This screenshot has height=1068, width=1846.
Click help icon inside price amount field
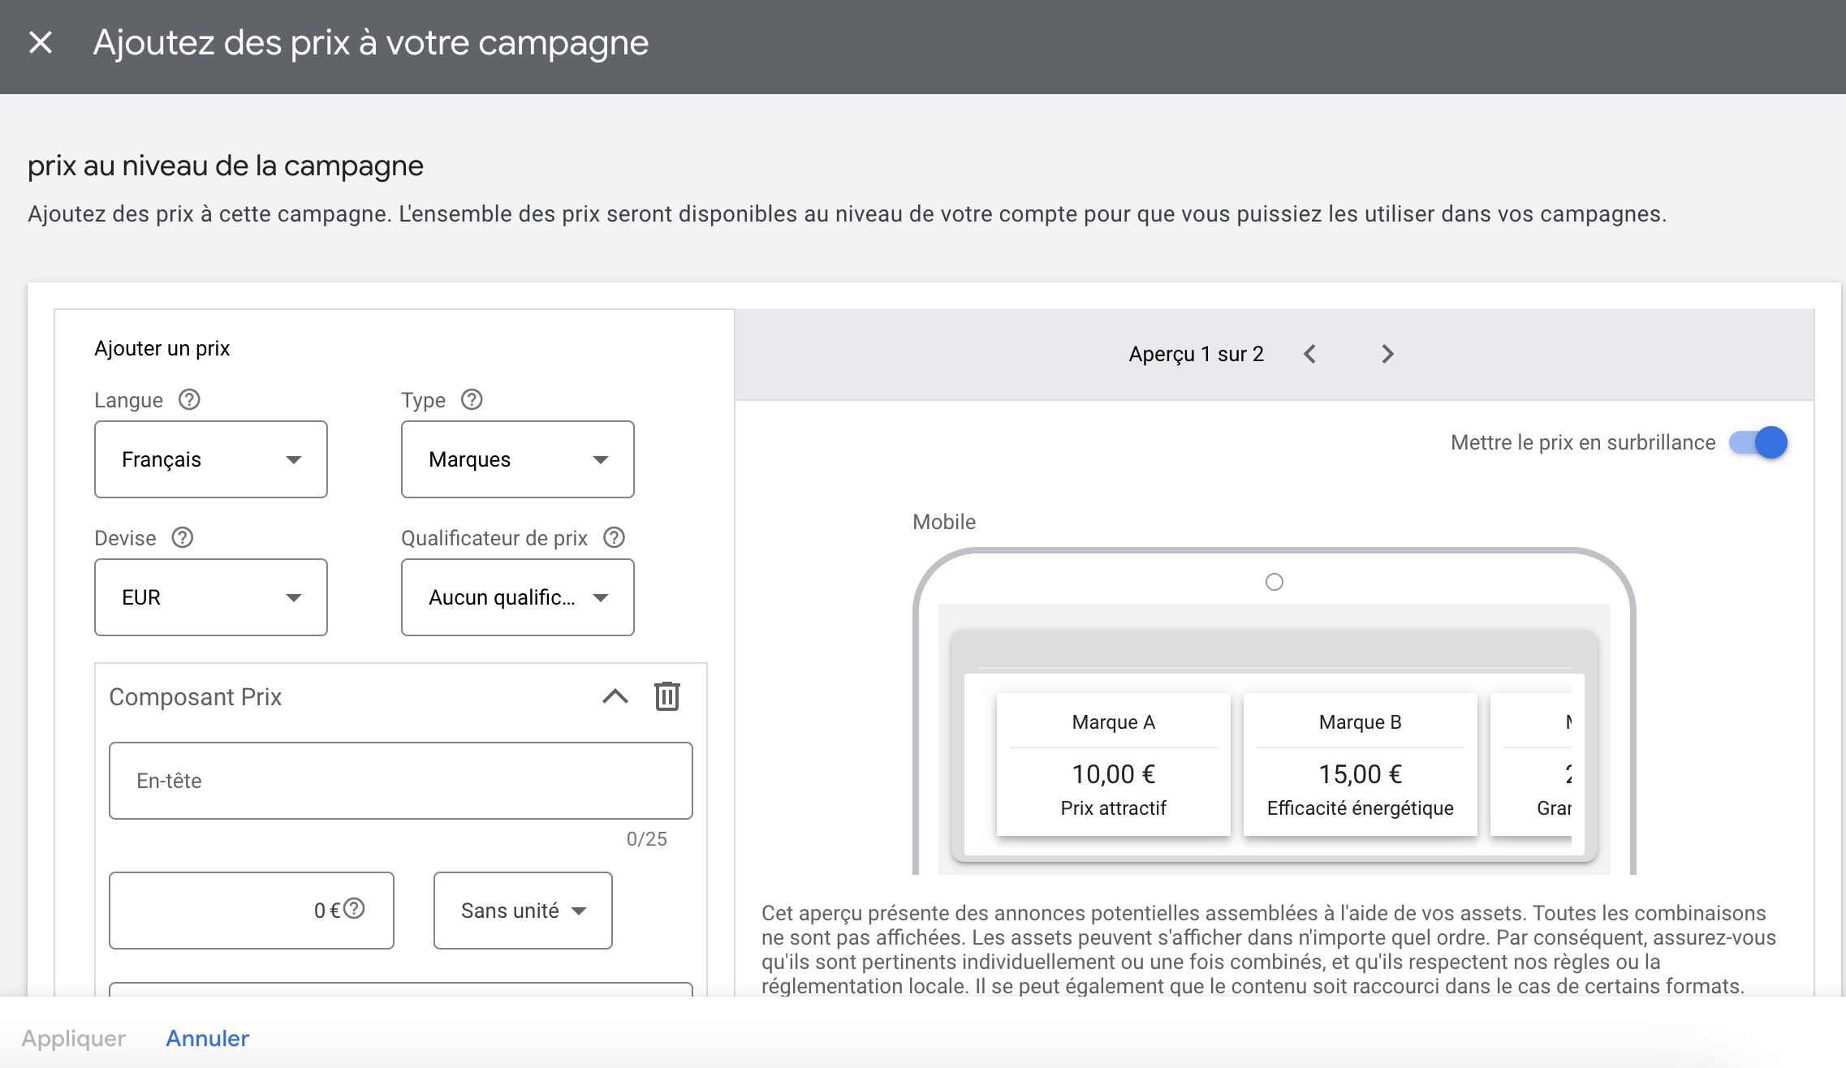(x=354, y=909)
